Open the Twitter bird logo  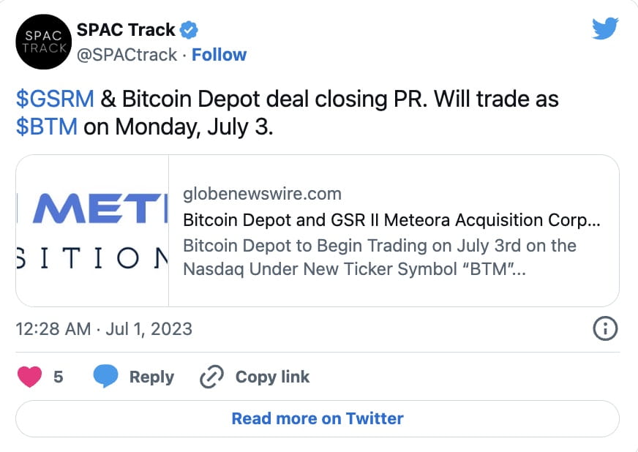click(x=605, y=30)
